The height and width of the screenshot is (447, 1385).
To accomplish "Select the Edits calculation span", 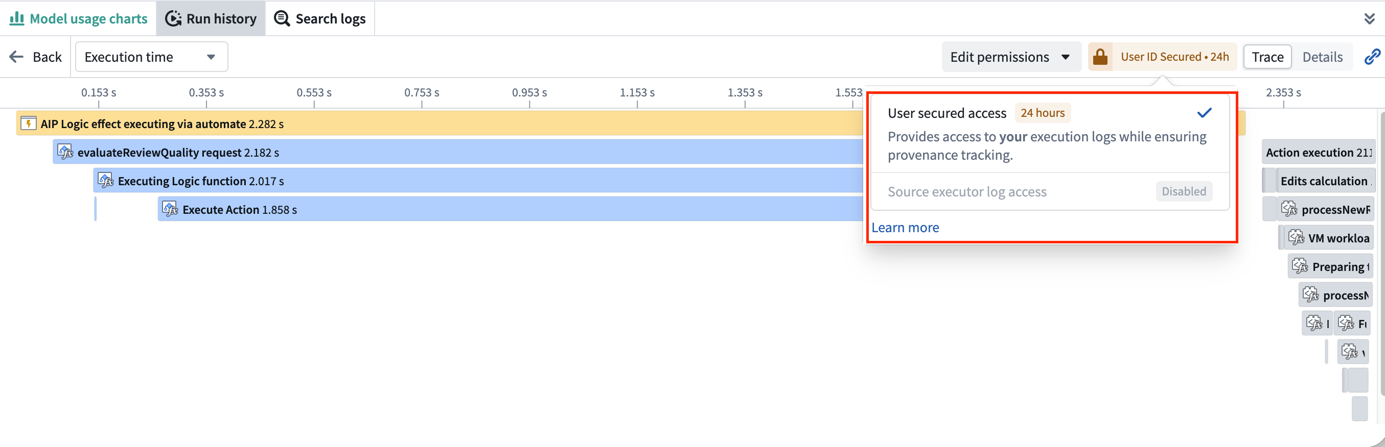I will pyautogui.click(x=1325, y=181).
